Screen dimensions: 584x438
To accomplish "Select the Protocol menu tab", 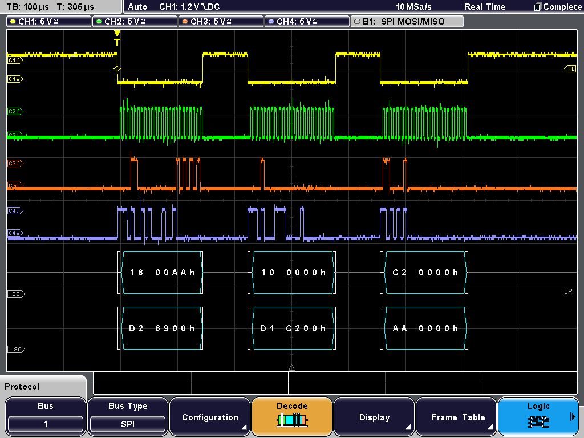I will (x=23, y=387).
